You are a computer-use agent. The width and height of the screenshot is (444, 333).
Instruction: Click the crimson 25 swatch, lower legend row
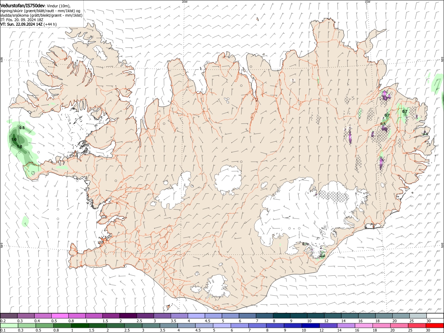(417, 325)
